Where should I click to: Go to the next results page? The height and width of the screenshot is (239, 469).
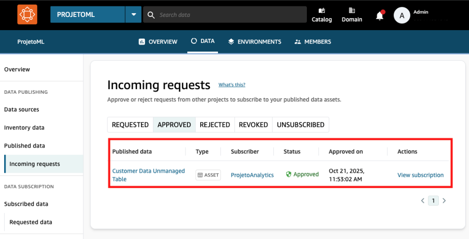pyautogui.click(x=444, y=200)
